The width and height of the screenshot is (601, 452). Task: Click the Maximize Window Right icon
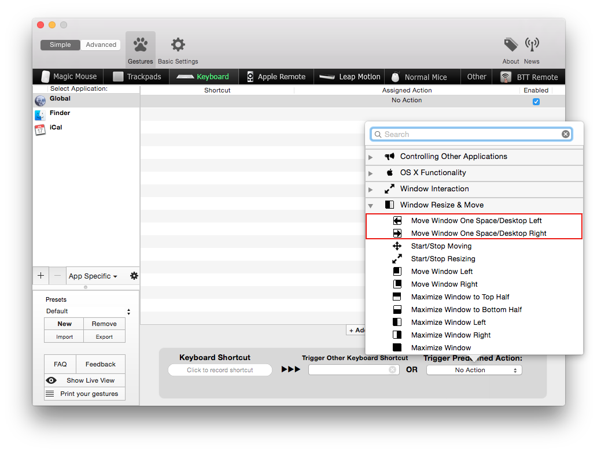click(x=397, y=335)
